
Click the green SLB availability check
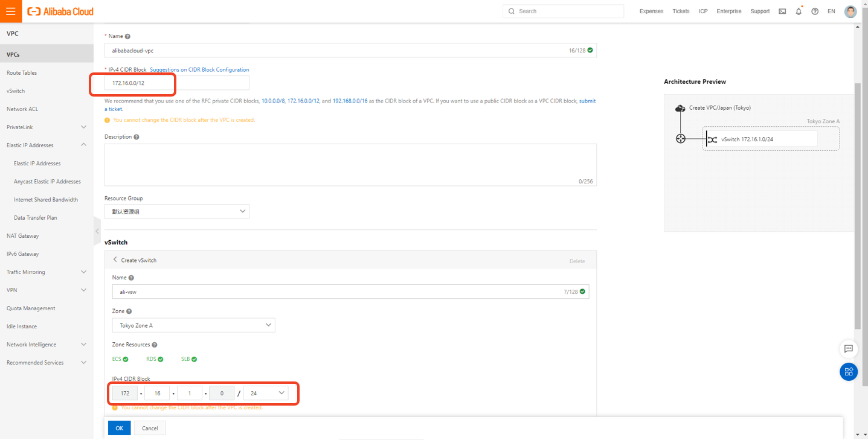tap(194, 359)
